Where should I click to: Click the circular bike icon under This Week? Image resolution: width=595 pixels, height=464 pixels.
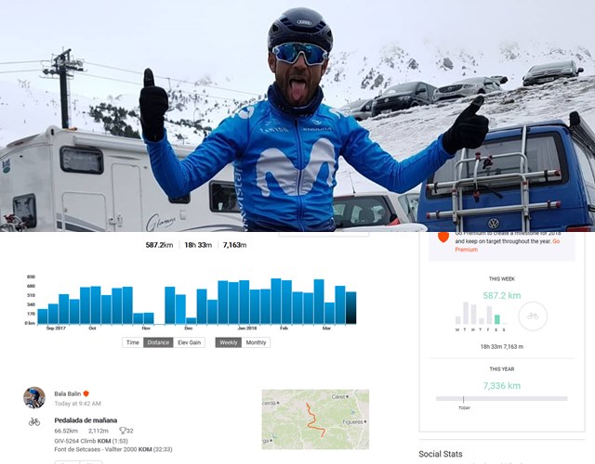point(533,316)
